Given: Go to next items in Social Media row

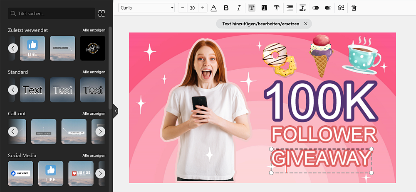Looking at the screenshot, I should tap(100, 173).
